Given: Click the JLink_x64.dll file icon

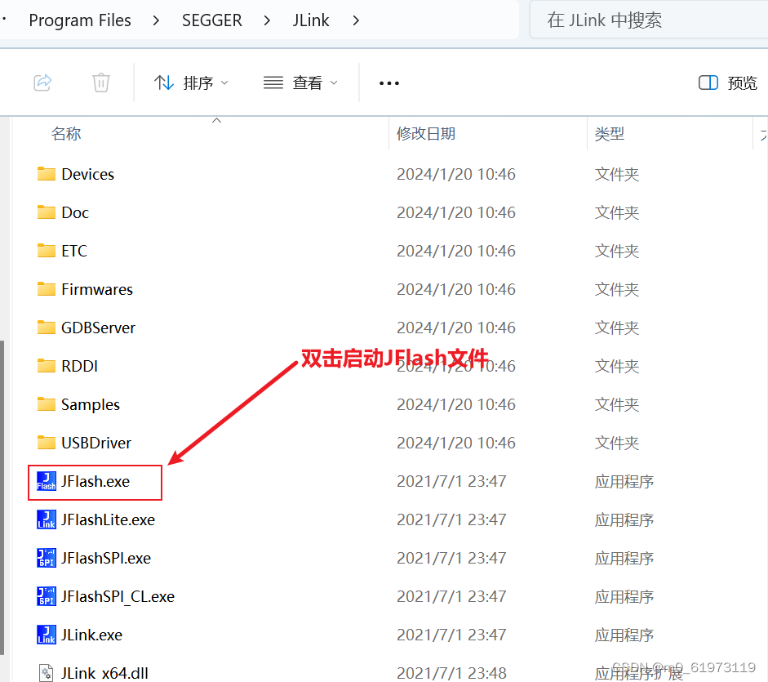Looking at the screenshot, I should [x=46, y=673].
